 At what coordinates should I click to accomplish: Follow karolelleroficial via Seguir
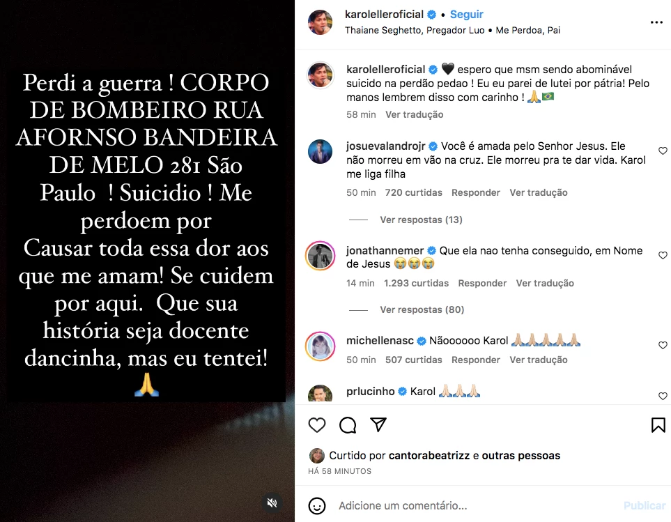[466, 15]
